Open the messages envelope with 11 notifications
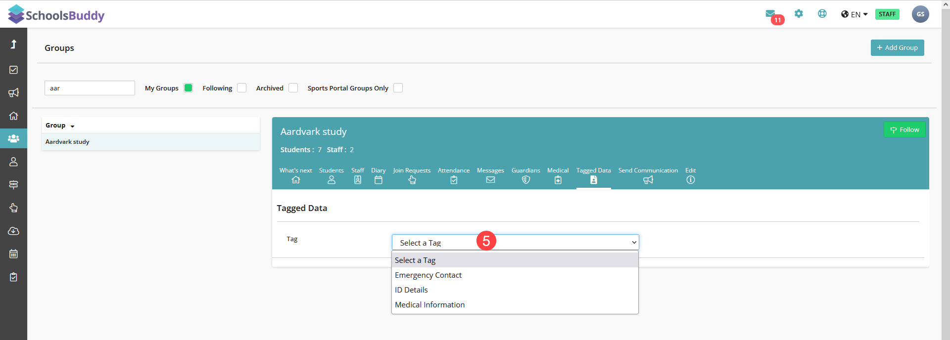The image size is (950, 340). tap(770, 14)
